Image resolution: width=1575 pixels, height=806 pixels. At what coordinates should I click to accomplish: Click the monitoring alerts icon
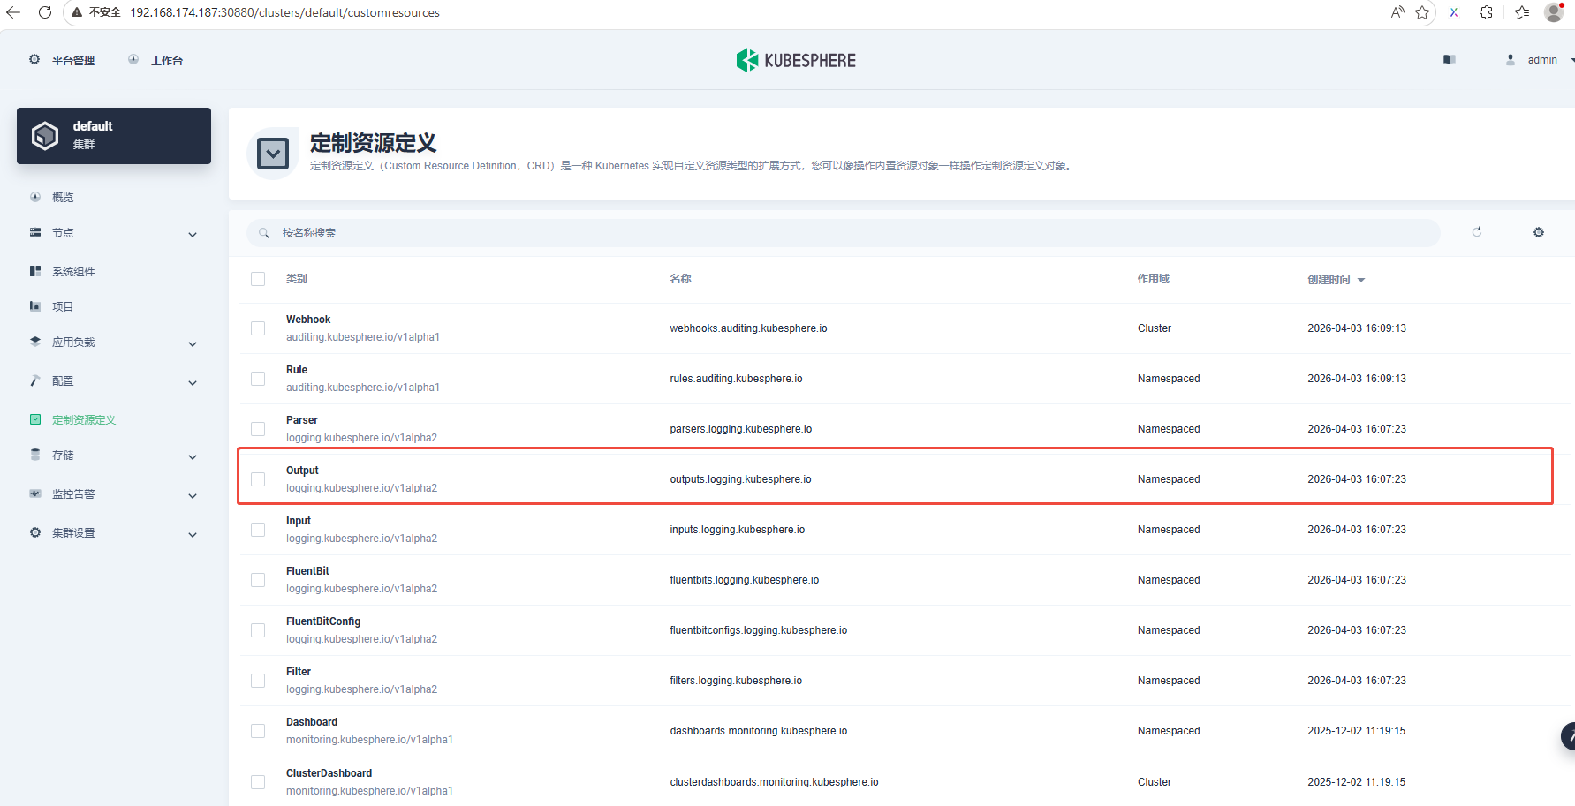[35, 493]
